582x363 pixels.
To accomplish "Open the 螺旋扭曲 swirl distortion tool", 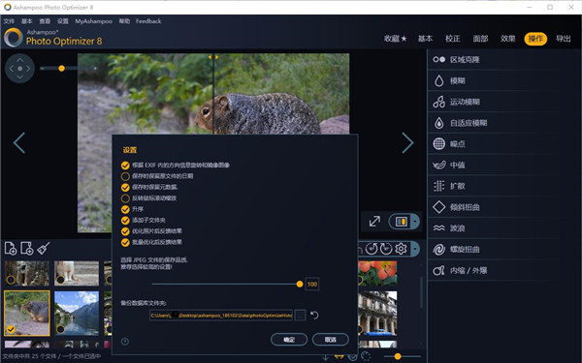I will 494,250.
